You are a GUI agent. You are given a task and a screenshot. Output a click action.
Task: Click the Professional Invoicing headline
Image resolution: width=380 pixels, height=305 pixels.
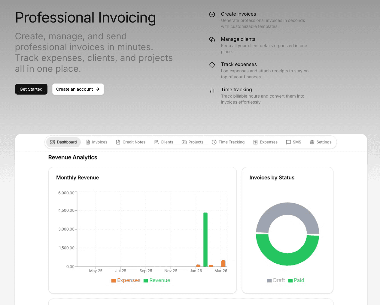tap(86, 17)
